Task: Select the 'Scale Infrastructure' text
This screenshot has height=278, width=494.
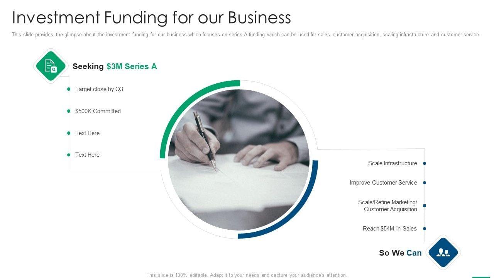Action: [x=392, y=163]
